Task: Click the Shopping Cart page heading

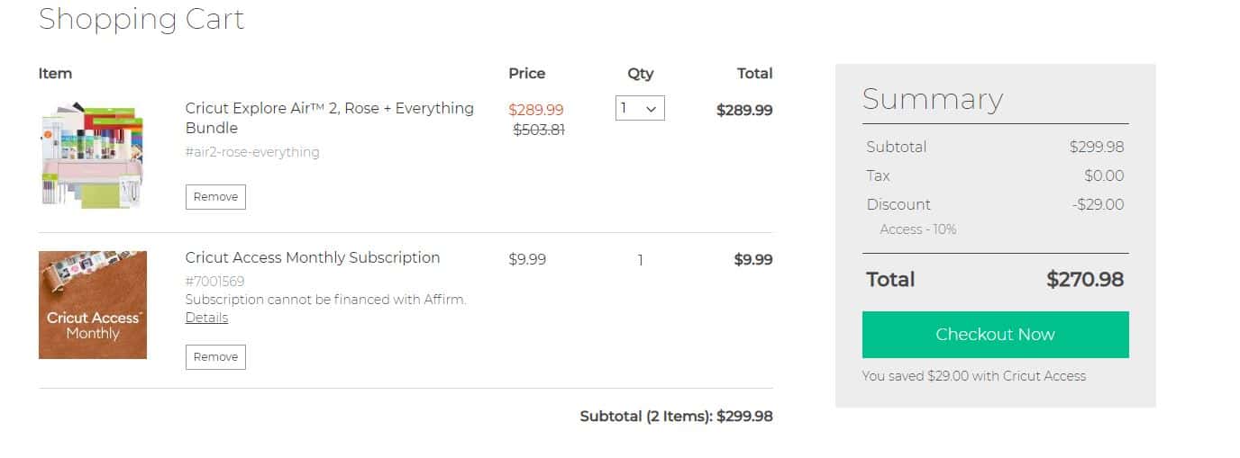Action: [141, 19]
